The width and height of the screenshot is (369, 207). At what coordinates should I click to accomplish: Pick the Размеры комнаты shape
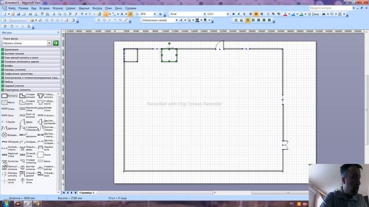(9, 174)
